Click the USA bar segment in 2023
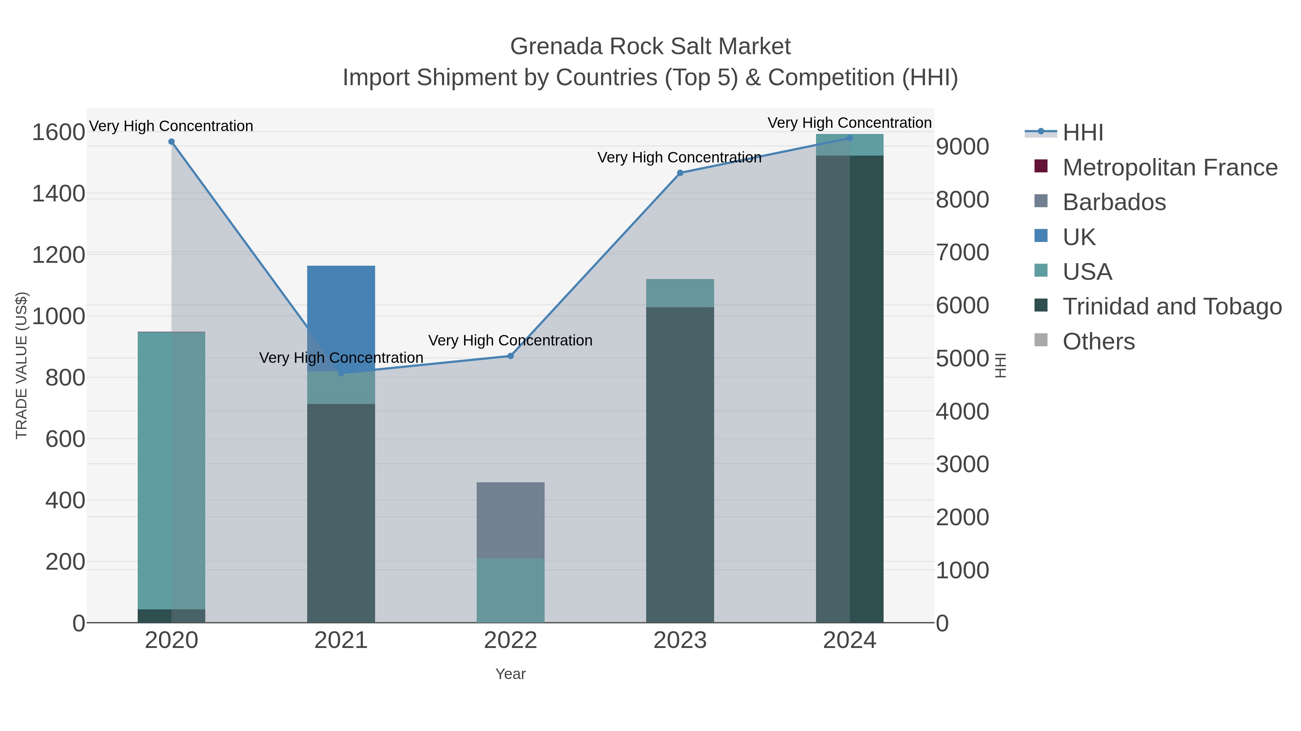1301x731 pixels. (680, 293)
